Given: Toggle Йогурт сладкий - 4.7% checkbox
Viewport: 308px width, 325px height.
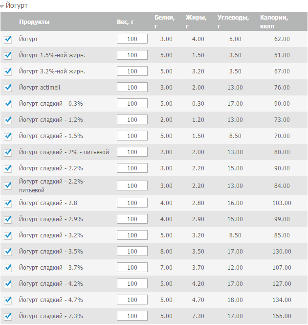Looking at the screenshot, I should pos(8,300).
